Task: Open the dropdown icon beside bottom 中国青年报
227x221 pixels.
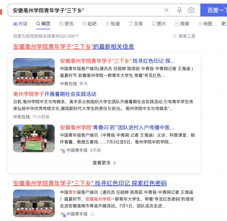Action: pyautogui.click(x=92, y=214)
